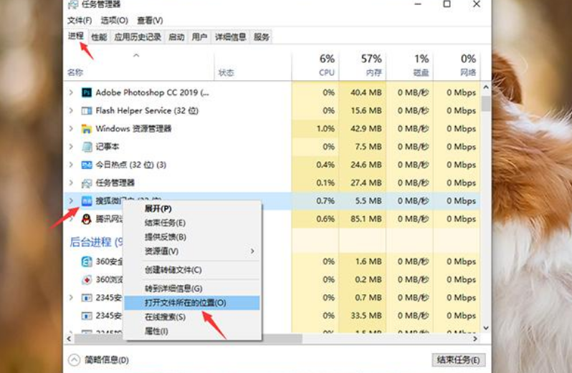Expand the selected 搜狐微门户 process row
The width and height of the screenshot is (572, 373).
tap(71, 200)
